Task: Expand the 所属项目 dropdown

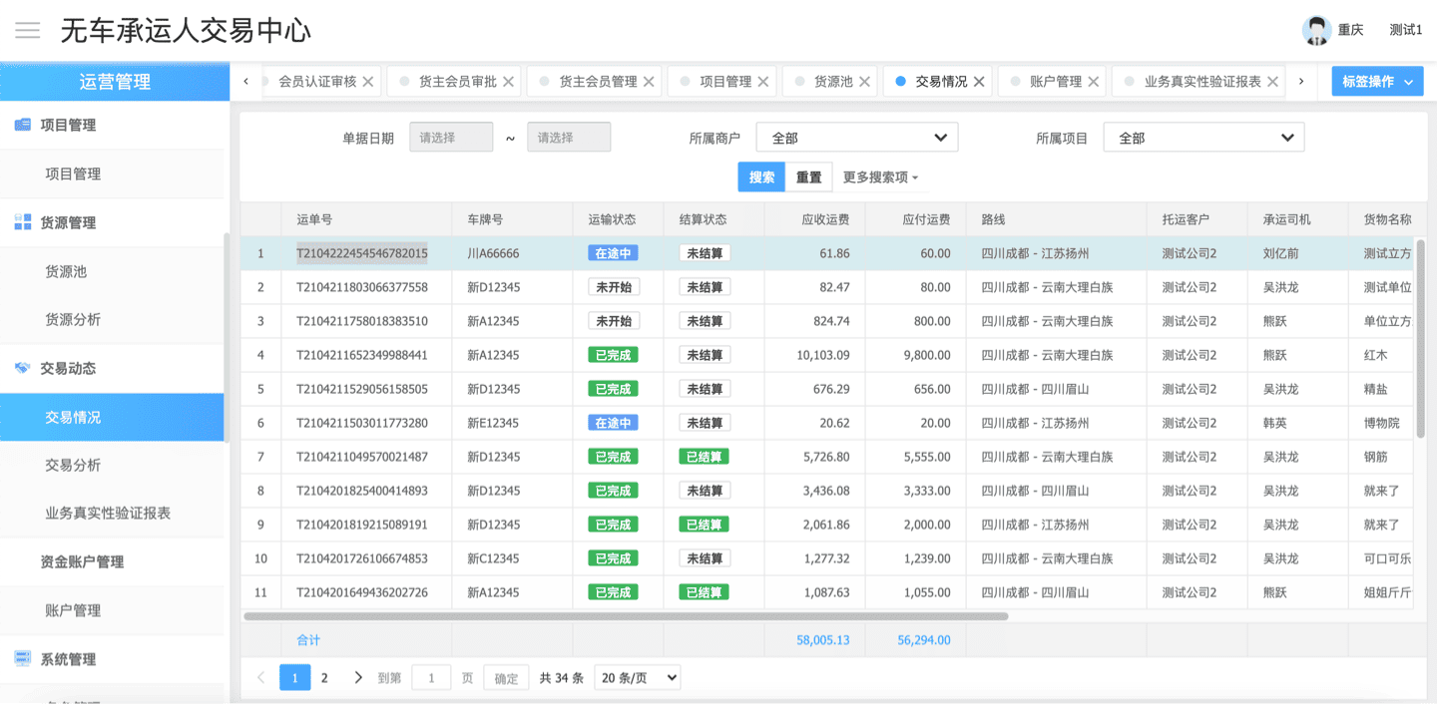Action: tap(1202, 138)
